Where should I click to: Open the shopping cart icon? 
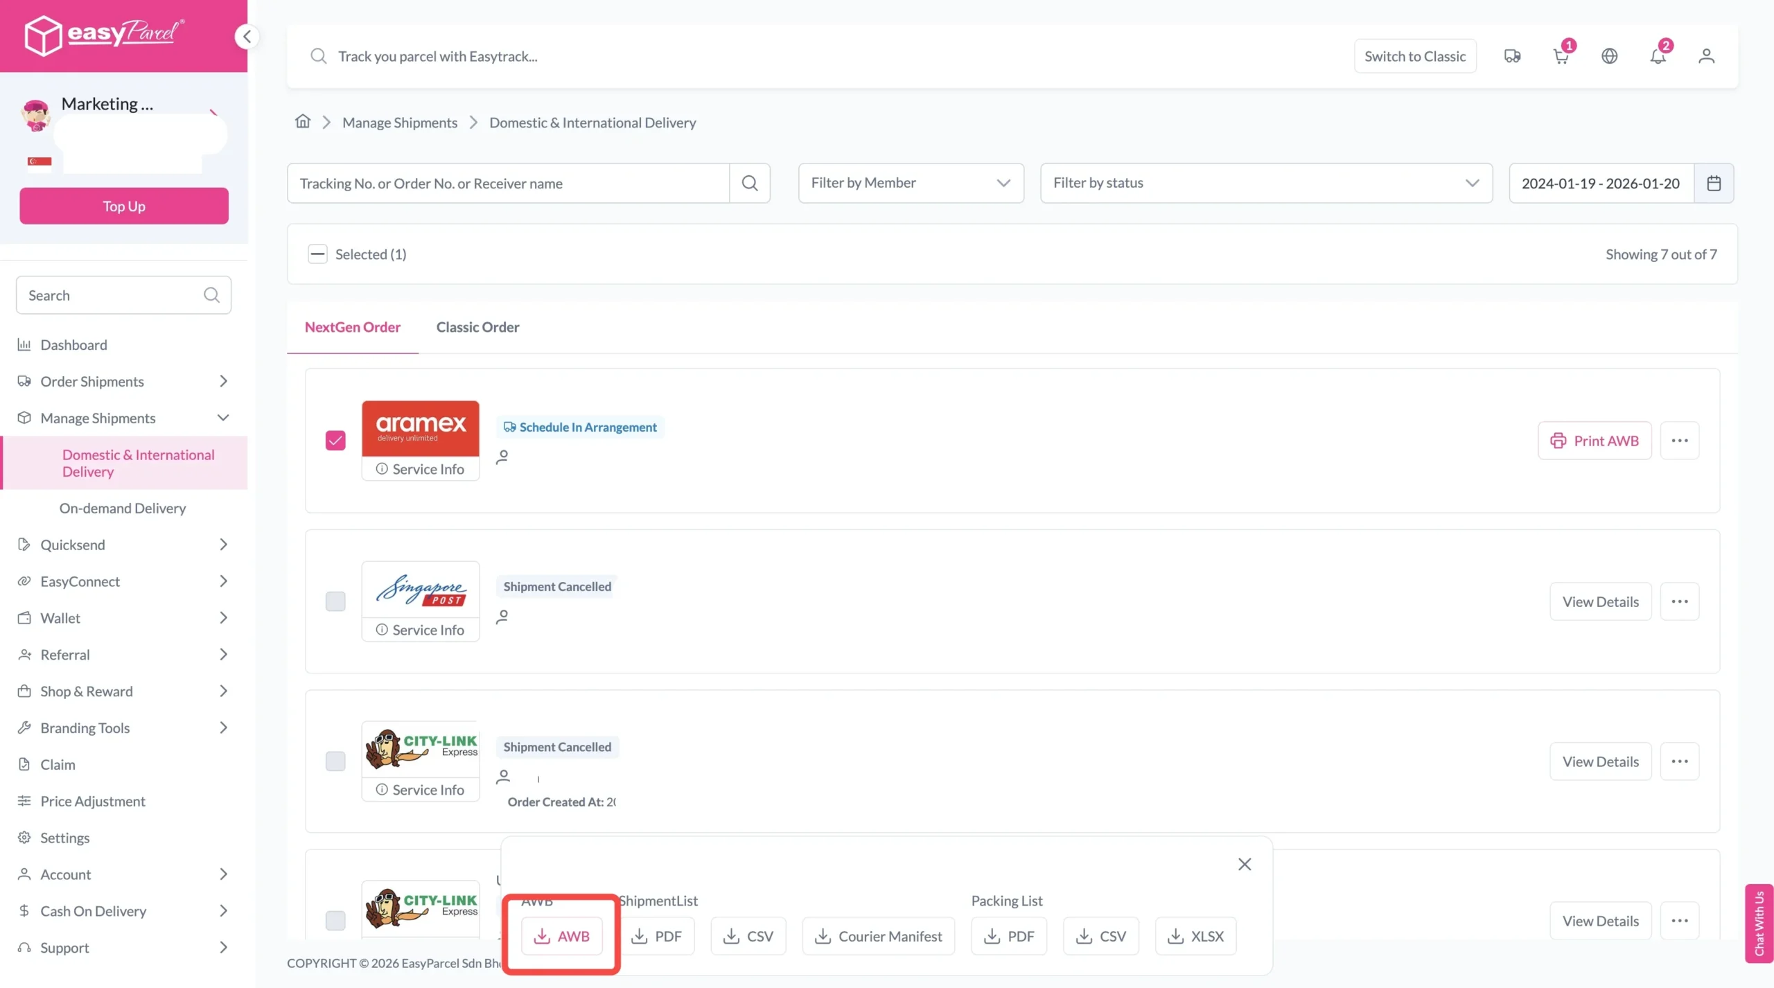pyautogui.click(x=1561, y=56)
